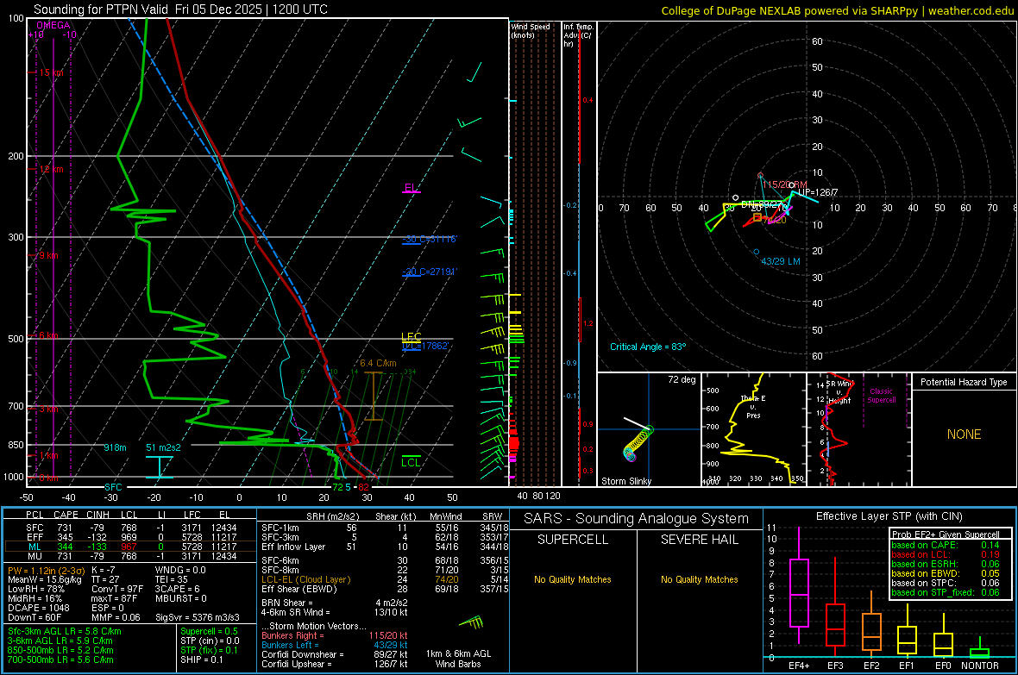
Task: Click the 'UP=126/7' hodograph label
Action: [x=818, y=193]
